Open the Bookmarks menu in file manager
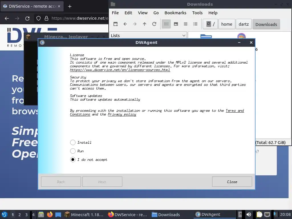Screen dimensions: 292x219 175,13
